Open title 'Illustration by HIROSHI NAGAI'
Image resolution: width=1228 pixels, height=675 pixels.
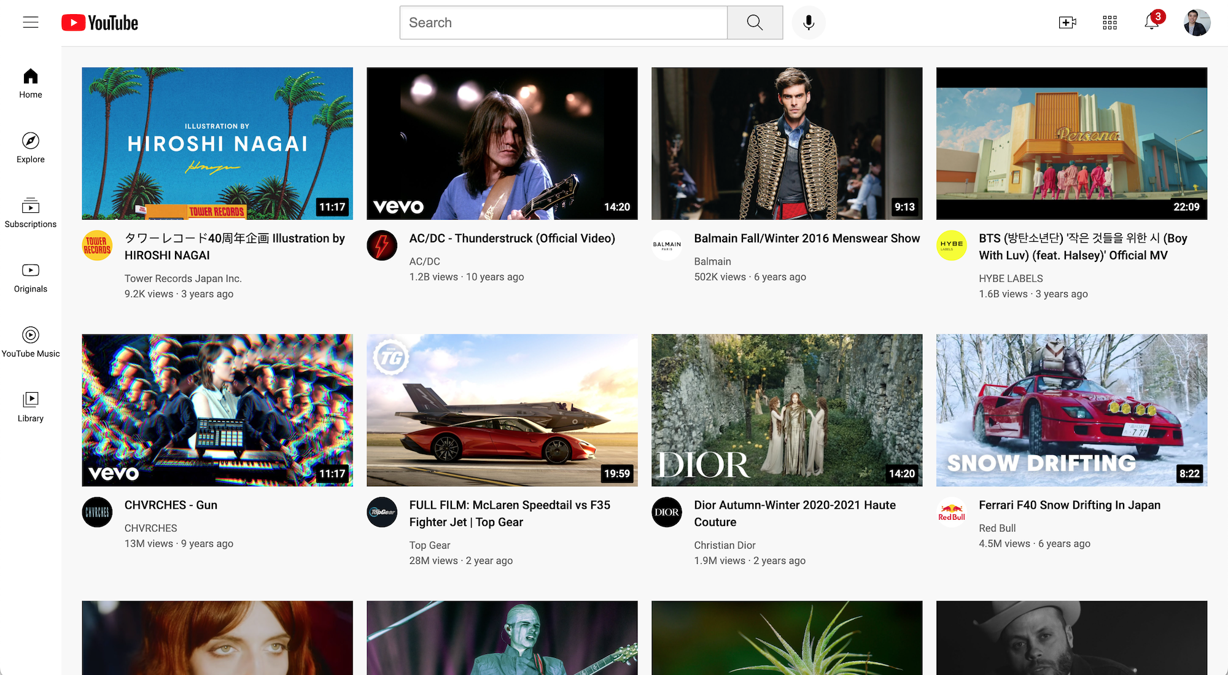pyautogui.click(x=235, y=247)
